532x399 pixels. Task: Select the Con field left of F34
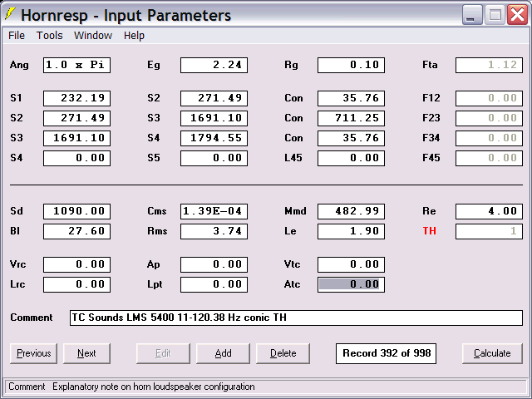(x=351, y=138)
